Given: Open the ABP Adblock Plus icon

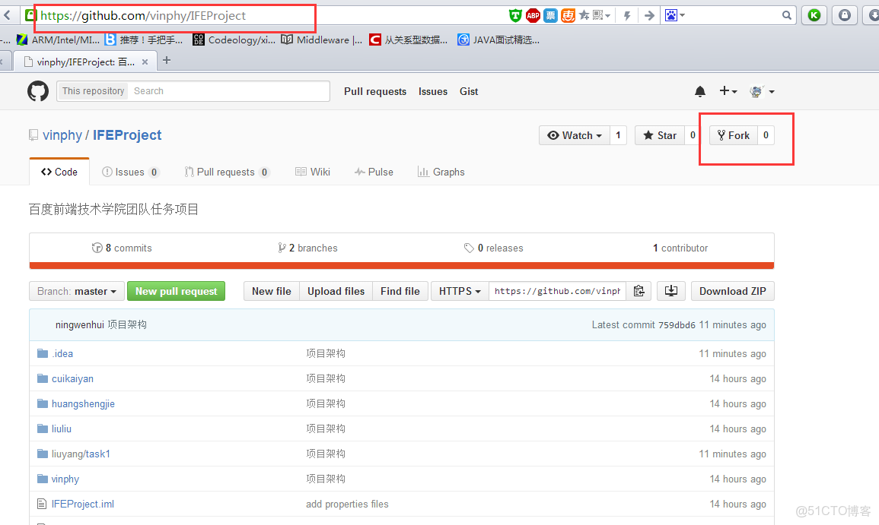Looking at the screenshot, I should (533, 16).
